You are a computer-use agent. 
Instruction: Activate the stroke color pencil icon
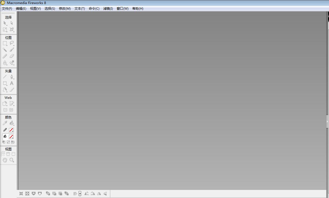[5, 130]
